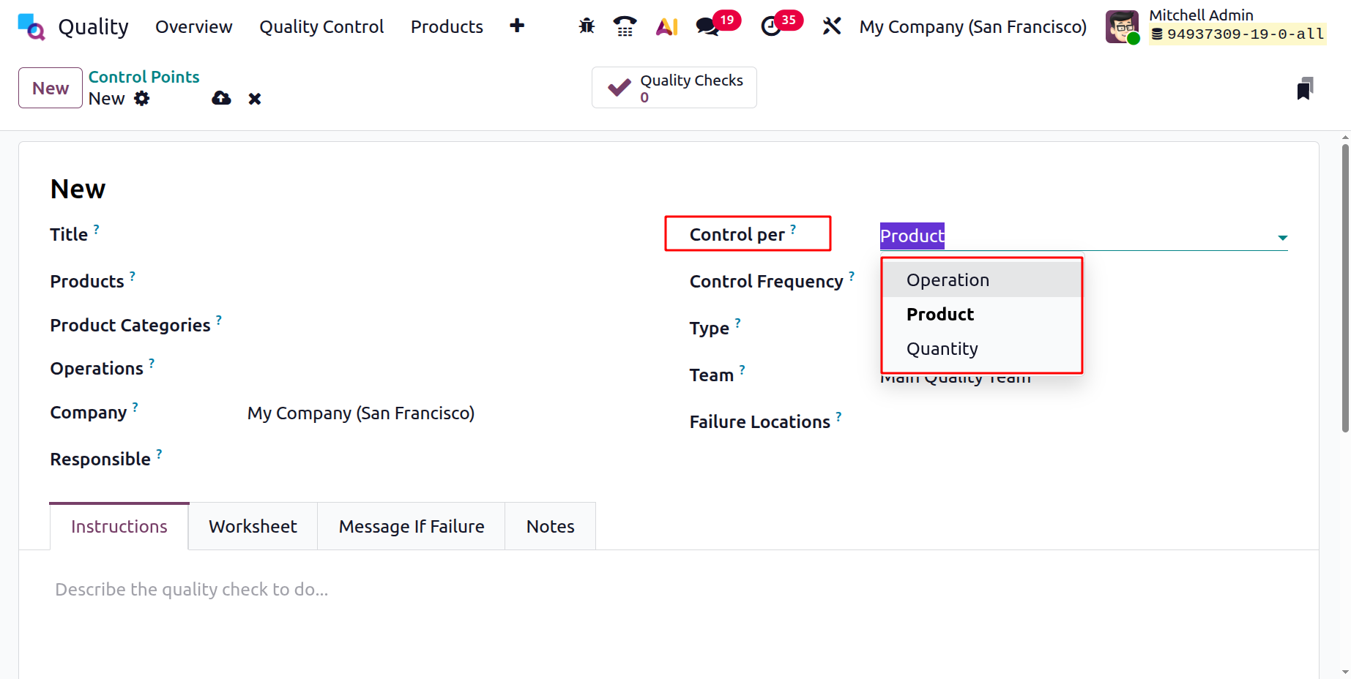Select Quantity from the Control per dropdown
The width and height of the screenshot is (1351, 679).
[x=942, y=348]
